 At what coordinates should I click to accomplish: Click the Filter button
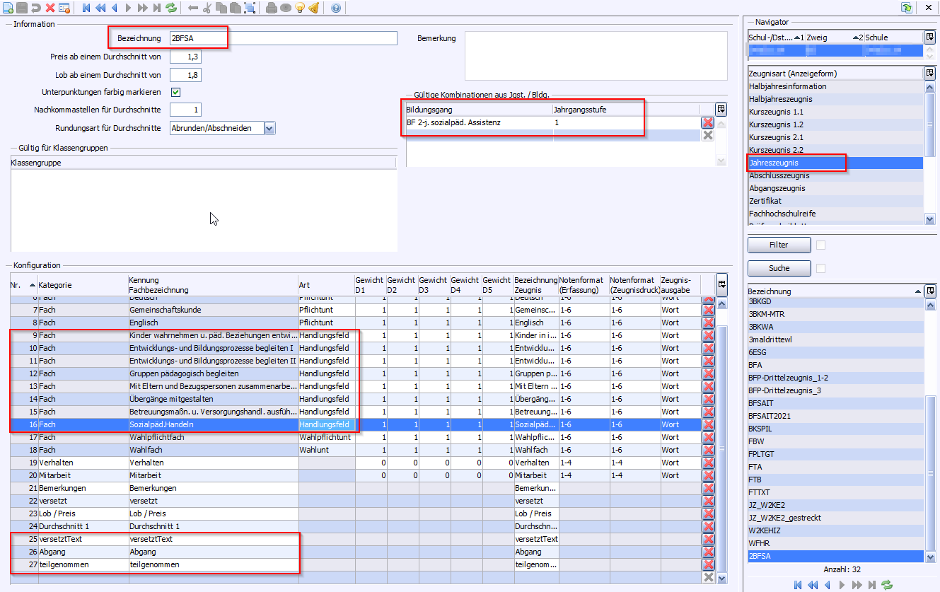[779, 245]
